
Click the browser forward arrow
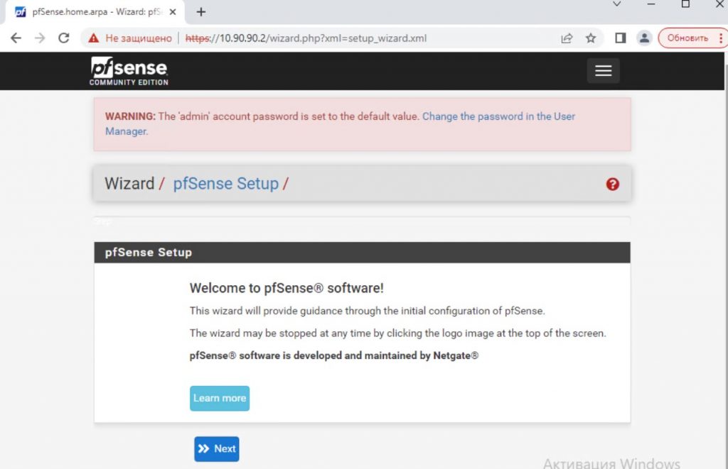tap(40, 38)
